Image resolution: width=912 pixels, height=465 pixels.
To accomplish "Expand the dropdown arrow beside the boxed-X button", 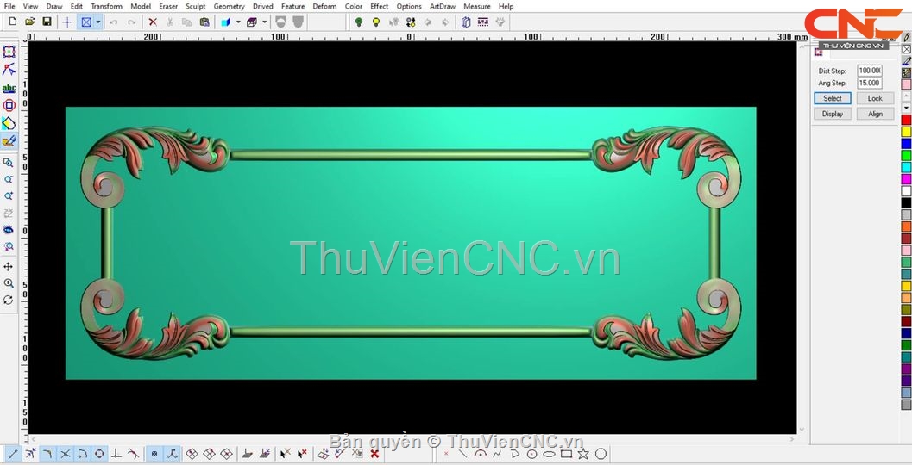I will [97, 22].
